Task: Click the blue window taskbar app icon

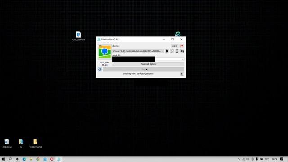Action: pyautogui.click(x=45, y=159)
